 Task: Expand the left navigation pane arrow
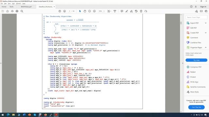(1, 63)
